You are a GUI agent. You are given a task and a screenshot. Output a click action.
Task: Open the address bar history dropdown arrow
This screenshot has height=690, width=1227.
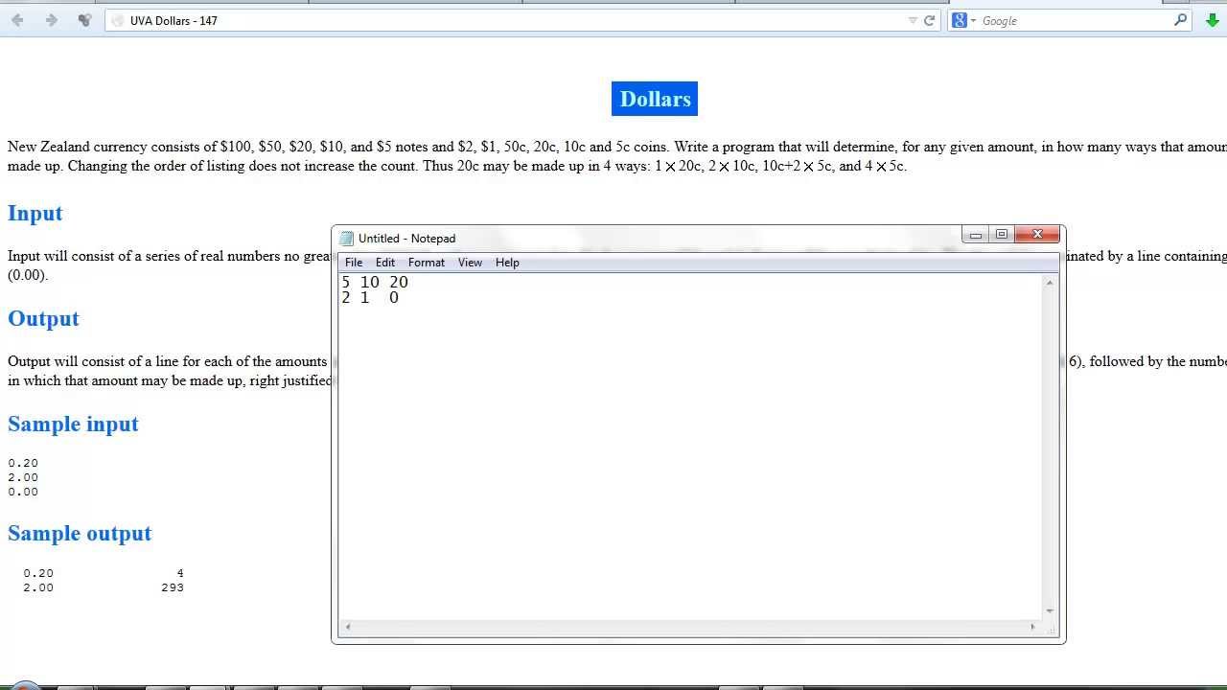(x=913, y=20)
